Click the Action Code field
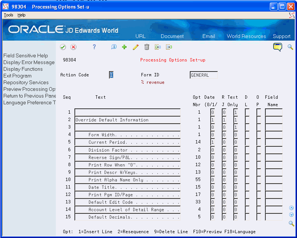 (x=111, y=75)
